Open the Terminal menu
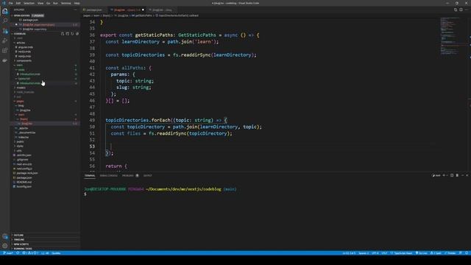Viewport: 471px width, 265px height. tap(66, 3)
